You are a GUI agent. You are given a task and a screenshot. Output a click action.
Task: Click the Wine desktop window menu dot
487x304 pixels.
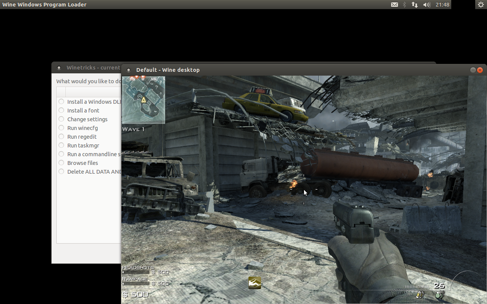[x=129, y=70]
